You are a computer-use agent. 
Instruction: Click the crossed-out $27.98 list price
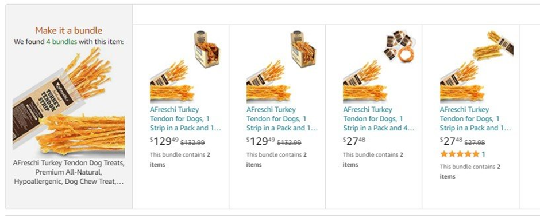475,142
